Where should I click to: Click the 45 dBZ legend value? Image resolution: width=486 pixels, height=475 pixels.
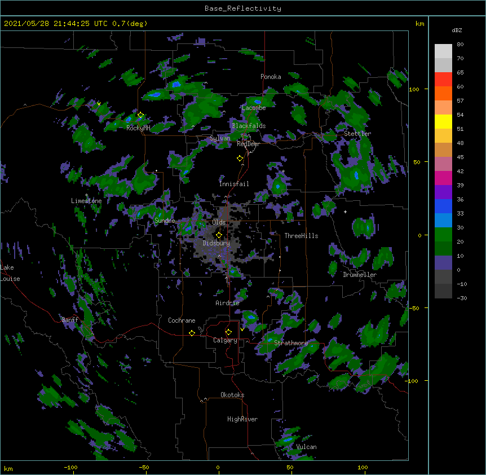coord(460,157)
